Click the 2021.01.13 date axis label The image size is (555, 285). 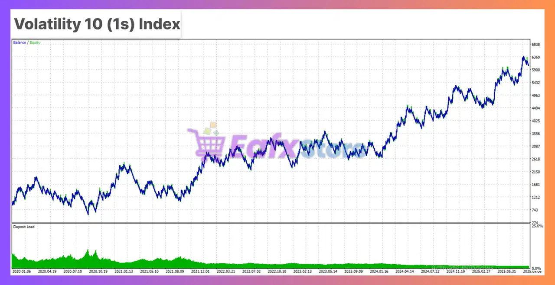click(x=124, y=272)
